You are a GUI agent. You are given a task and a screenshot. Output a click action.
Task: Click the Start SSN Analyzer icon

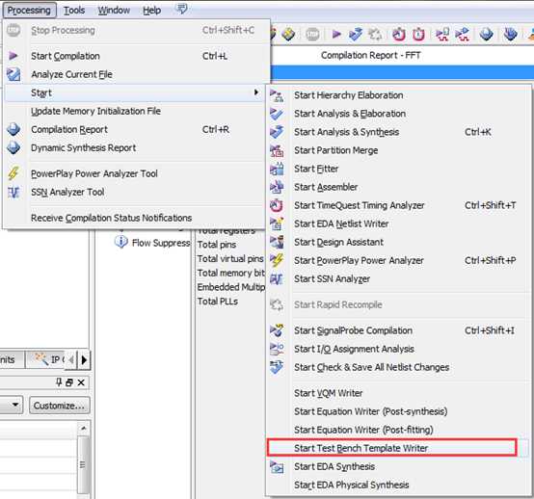[x=277, y=279]
